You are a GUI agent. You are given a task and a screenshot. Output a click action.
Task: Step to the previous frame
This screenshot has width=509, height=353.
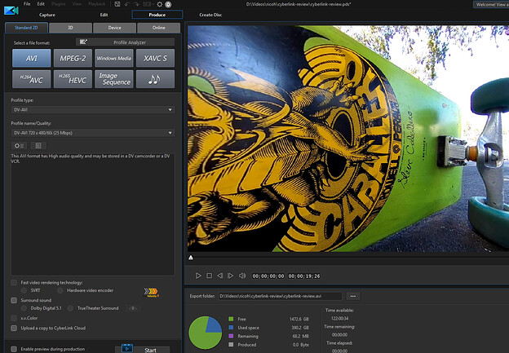coord(220,276)
